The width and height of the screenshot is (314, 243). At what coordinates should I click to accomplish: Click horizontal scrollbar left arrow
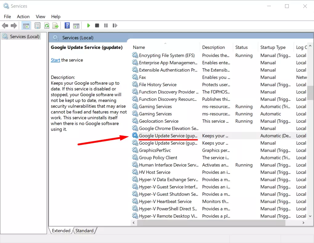click(x=133, y=223)
